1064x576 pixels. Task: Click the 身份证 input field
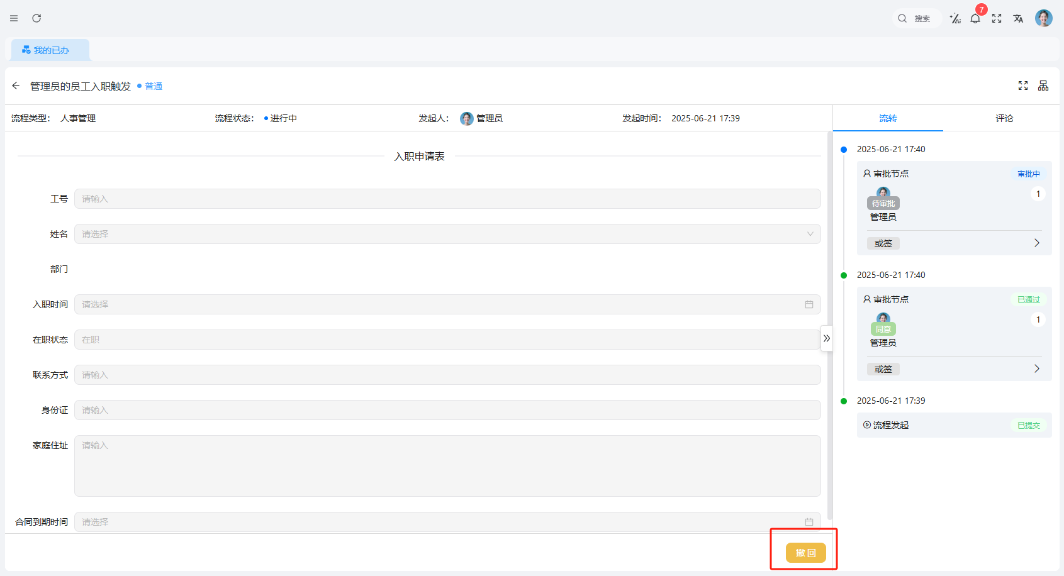coord(447,410)
